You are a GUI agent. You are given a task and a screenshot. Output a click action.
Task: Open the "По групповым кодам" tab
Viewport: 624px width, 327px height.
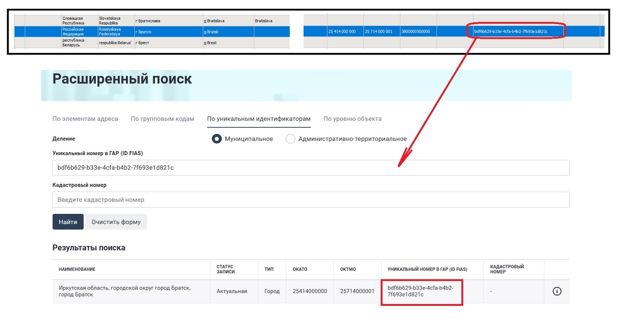(x=163, y=118)
